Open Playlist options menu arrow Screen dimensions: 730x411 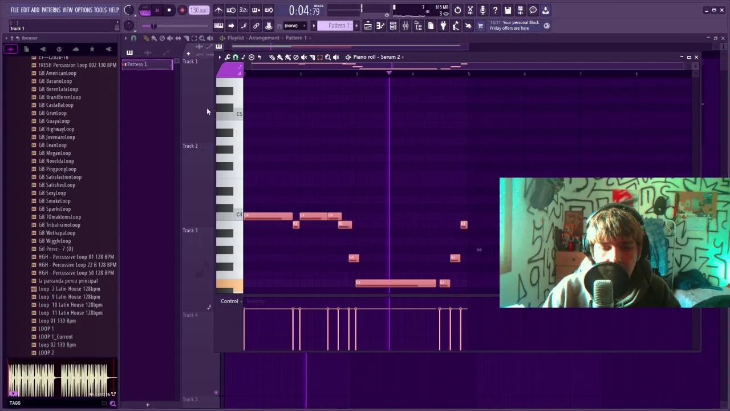click(125, 38)
